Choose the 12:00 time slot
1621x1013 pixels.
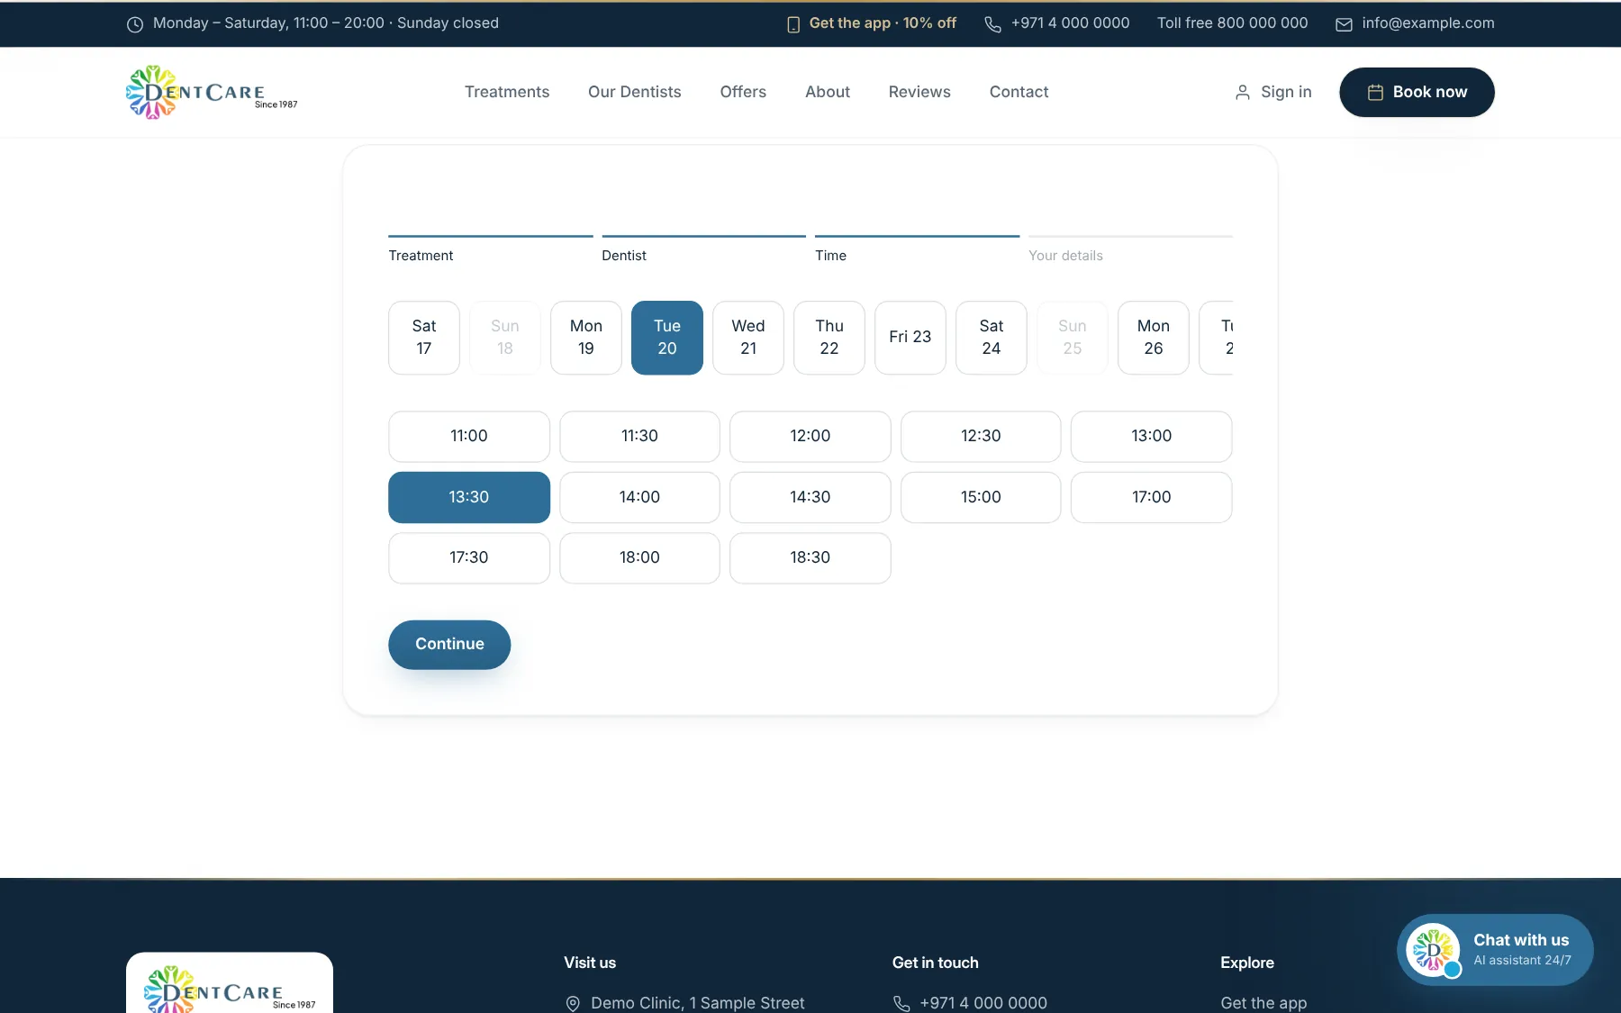(x=810, y=437)
